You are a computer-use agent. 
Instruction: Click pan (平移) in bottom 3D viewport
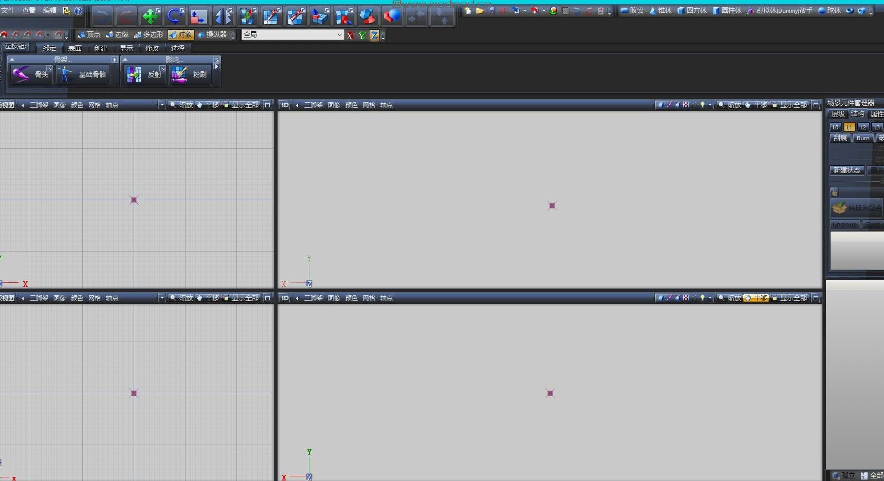(x=756, y=298)
